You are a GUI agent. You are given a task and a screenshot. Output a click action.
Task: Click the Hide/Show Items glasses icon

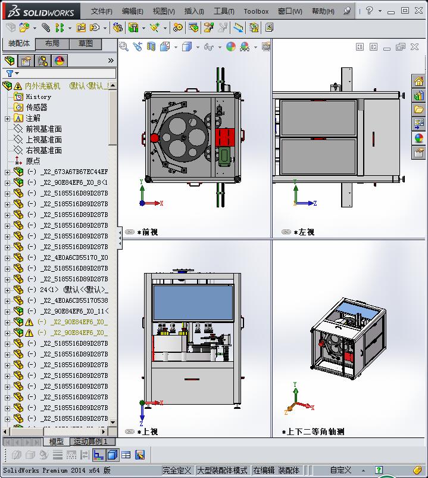click(x=209, y=46)
